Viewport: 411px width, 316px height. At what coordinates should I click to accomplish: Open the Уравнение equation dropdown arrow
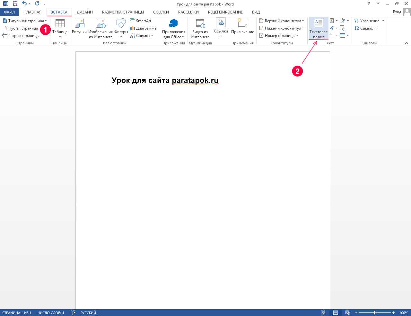383,21
